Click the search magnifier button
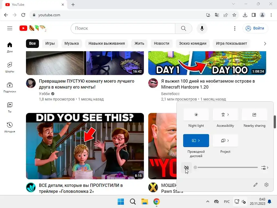This screenshot has width=277, height=208. pyautogui.click(x=184, y=28)
